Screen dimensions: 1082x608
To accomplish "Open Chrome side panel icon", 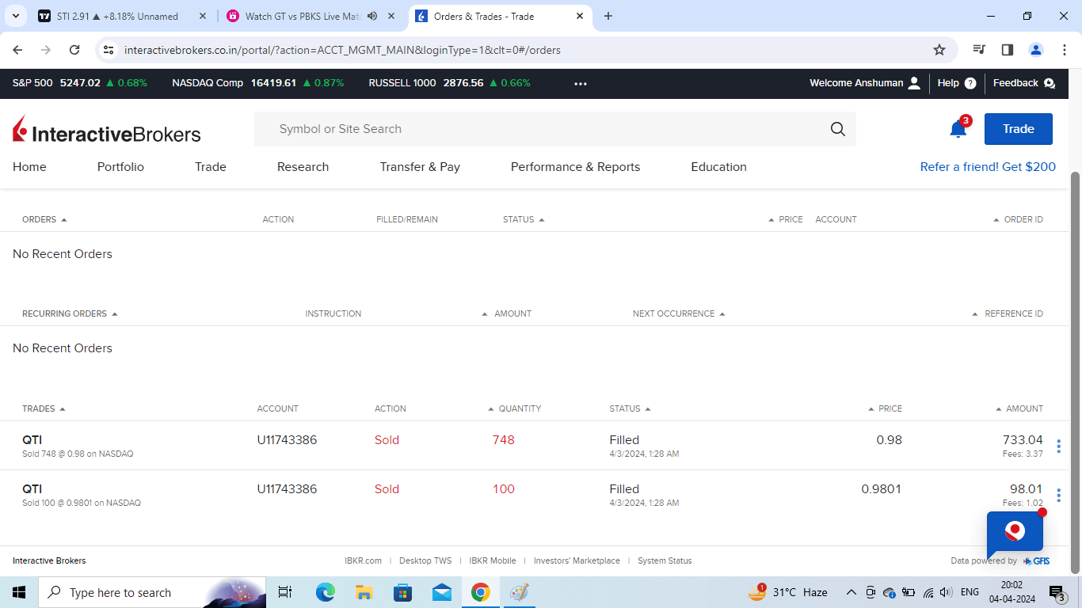I will coord(1008,50).
